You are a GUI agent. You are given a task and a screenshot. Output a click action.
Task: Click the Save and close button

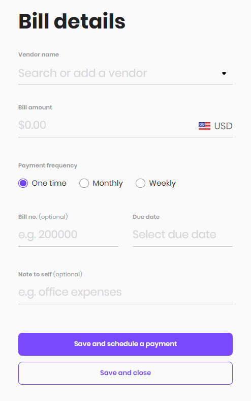click(x=125, y=373)
